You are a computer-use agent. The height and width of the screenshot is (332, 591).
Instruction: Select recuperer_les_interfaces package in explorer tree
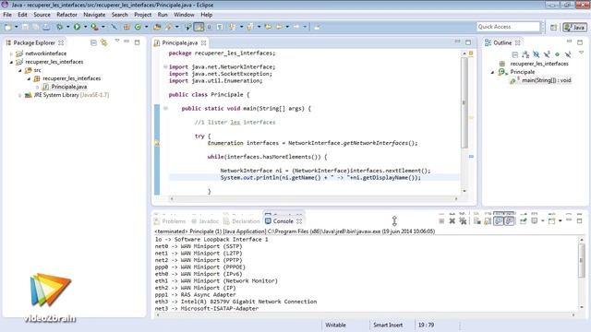(x=72, y=78)
